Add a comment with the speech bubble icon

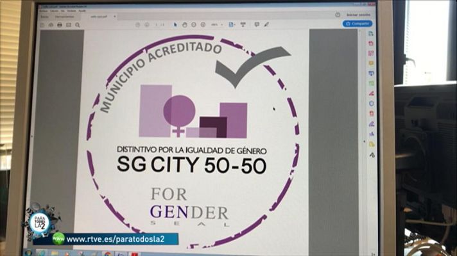click(x=257, y=24)
